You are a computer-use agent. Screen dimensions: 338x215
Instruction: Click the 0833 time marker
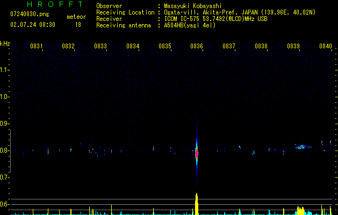click(x=100, y=46)
